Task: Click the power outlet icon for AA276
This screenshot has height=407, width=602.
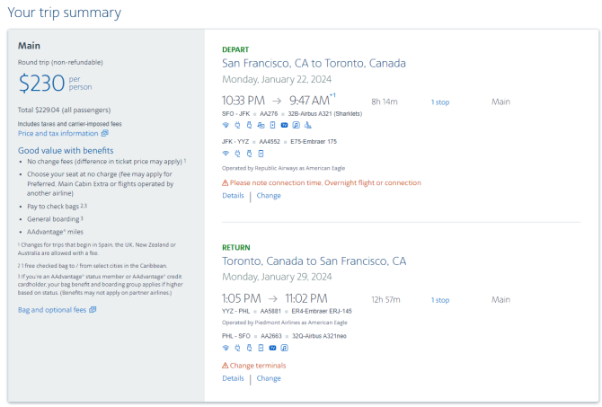Action: [237, 125]
